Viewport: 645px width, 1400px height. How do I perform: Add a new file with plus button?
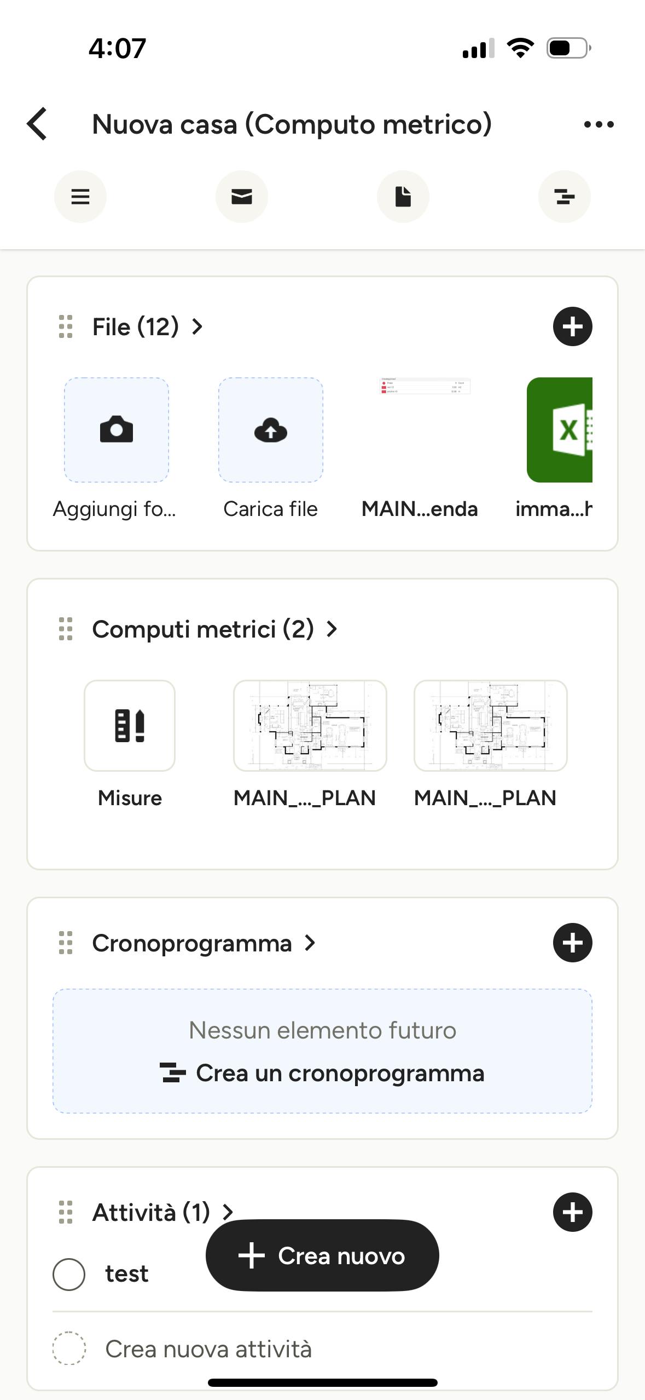tap(573, 326)
